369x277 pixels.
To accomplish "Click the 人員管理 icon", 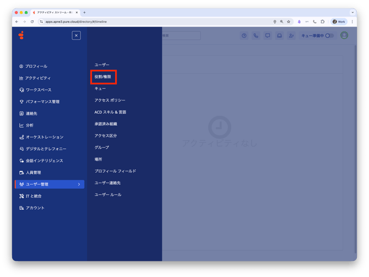I will 21,173.
